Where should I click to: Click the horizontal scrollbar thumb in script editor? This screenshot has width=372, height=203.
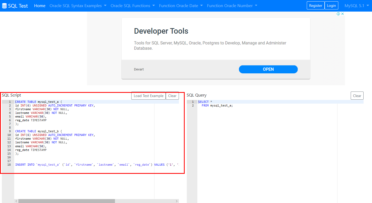[67, 201]
